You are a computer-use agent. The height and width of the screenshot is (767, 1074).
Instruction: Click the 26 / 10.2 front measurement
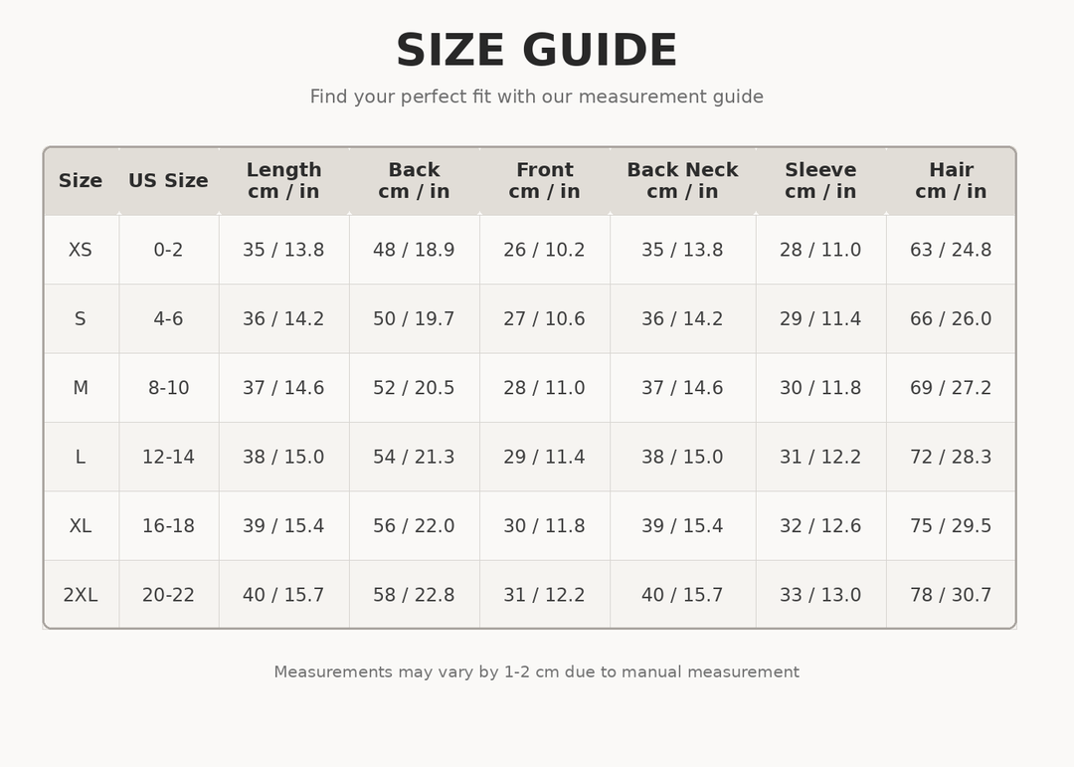[x=545, y=250]
